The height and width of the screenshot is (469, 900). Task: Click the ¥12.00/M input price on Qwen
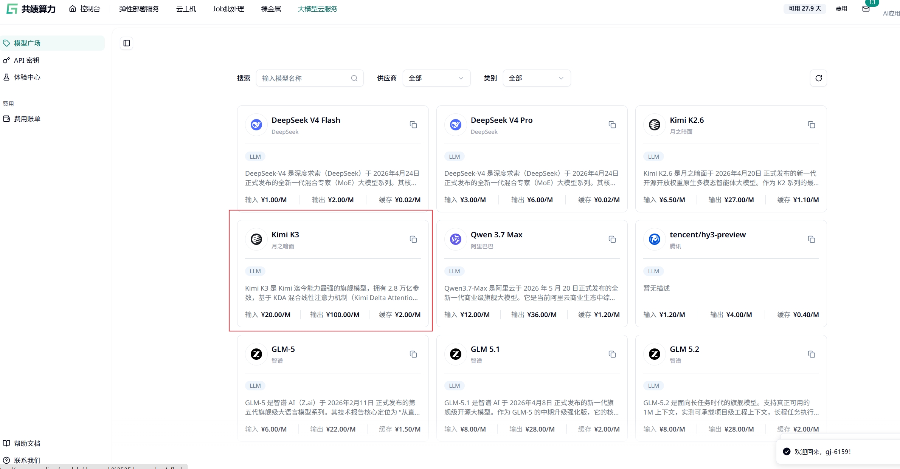point(475,314)
